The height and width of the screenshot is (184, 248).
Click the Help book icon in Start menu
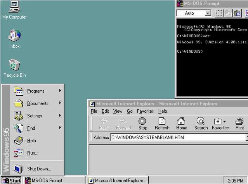19,141
